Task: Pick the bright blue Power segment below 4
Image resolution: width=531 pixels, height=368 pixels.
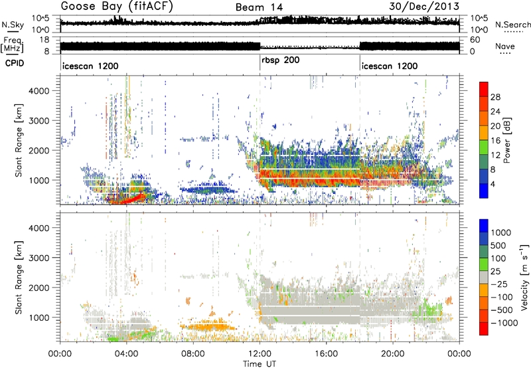Action: 484,191
